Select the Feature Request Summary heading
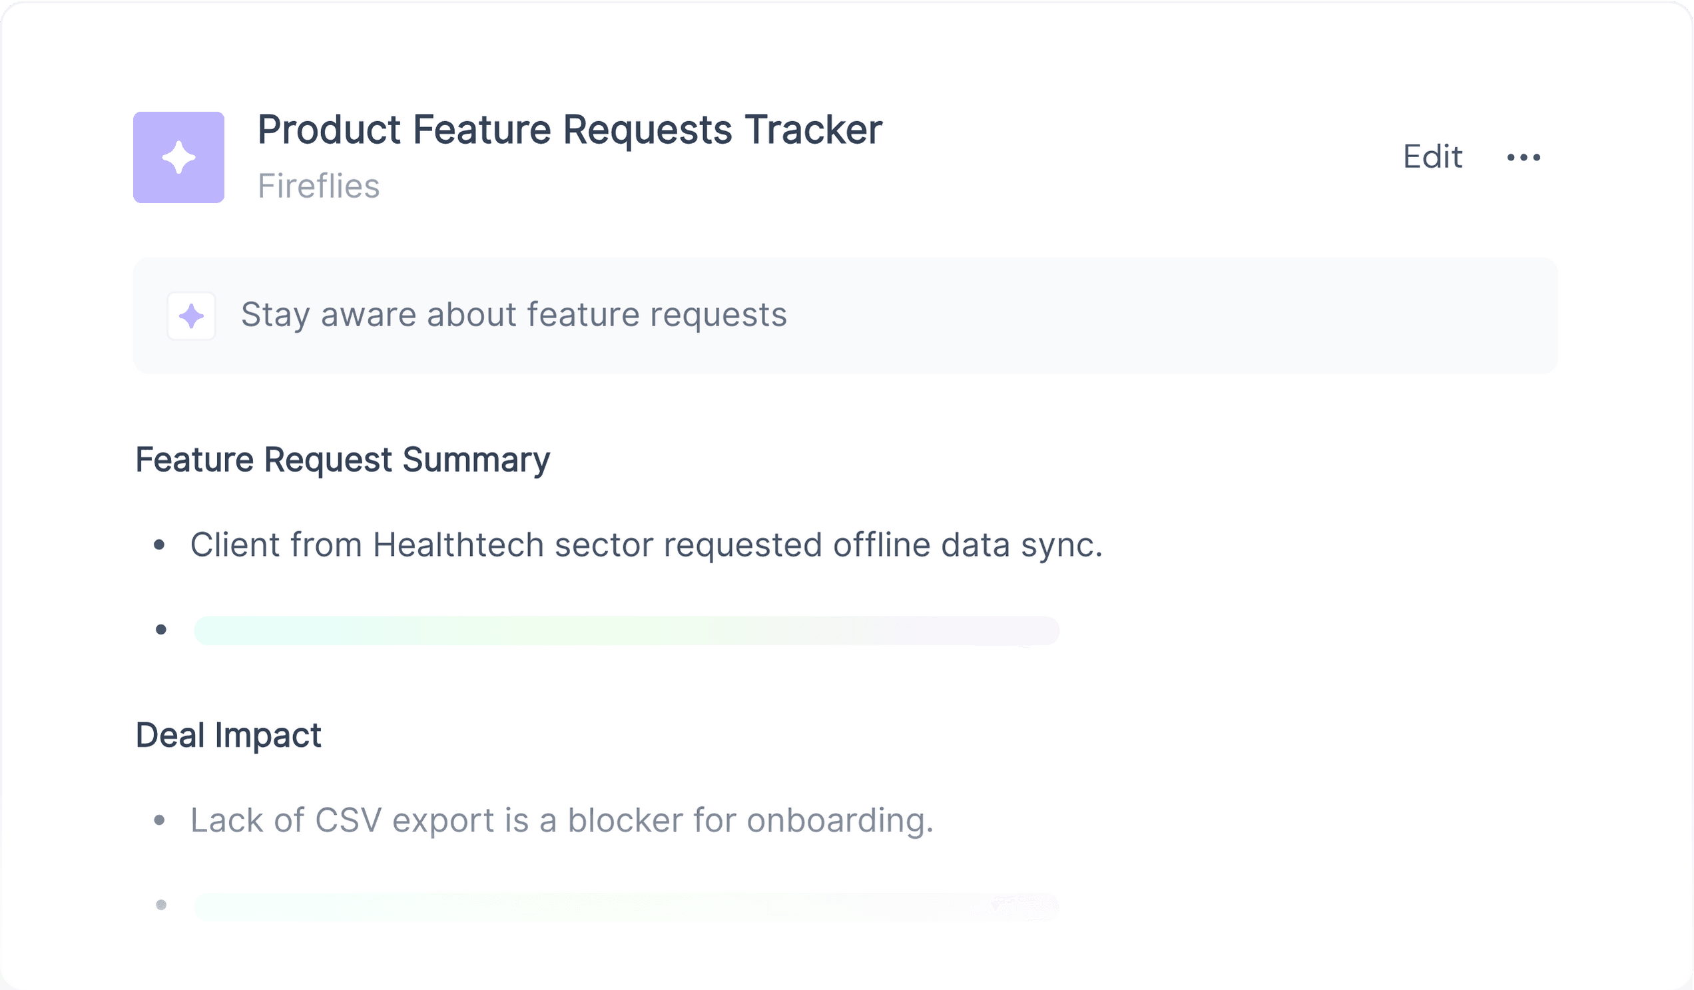Image resolution: width=1694 pixels, height=990 pixels. (x=342, y=461)
